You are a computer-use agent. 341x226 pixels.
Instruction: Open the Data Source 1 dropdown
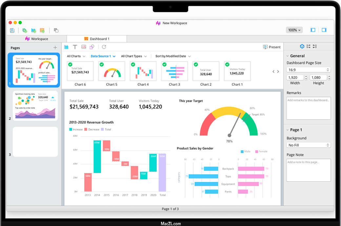click(103, 56)
